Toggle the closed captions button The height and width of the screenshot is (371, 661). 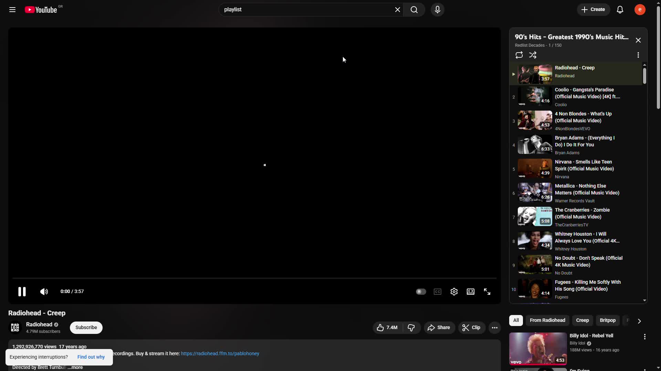click(437, 292)
